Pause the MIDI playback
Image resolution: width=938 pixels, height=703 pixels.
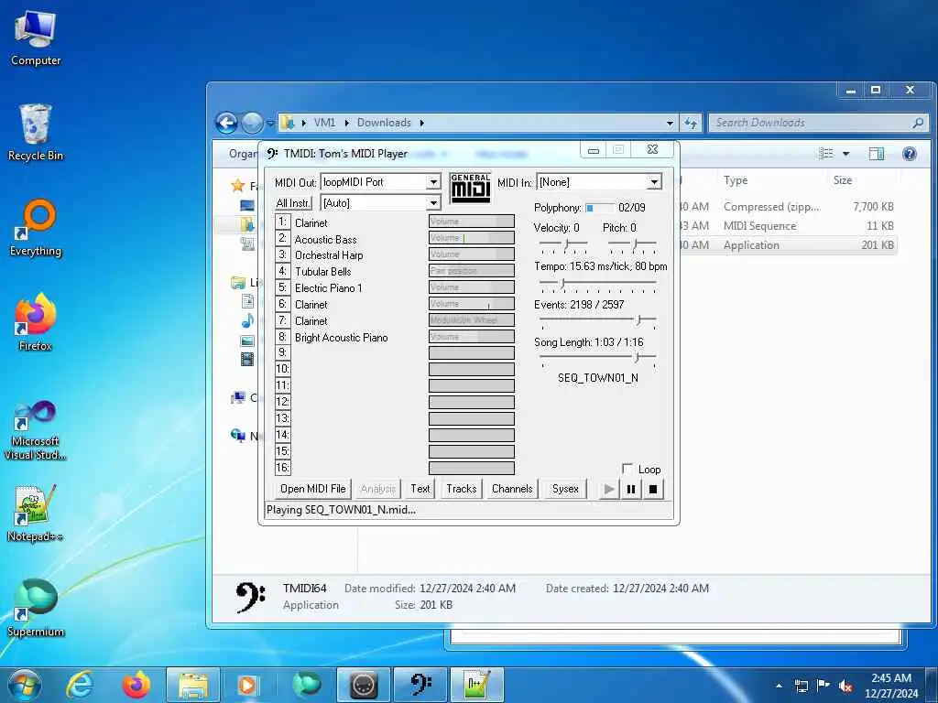coord(630,489)
